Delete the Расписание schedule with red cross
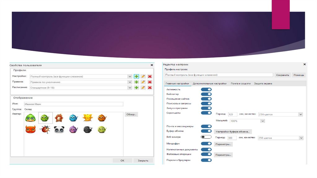Image resolution: width=317 pixels, height=178 pixels. point(150,87)
